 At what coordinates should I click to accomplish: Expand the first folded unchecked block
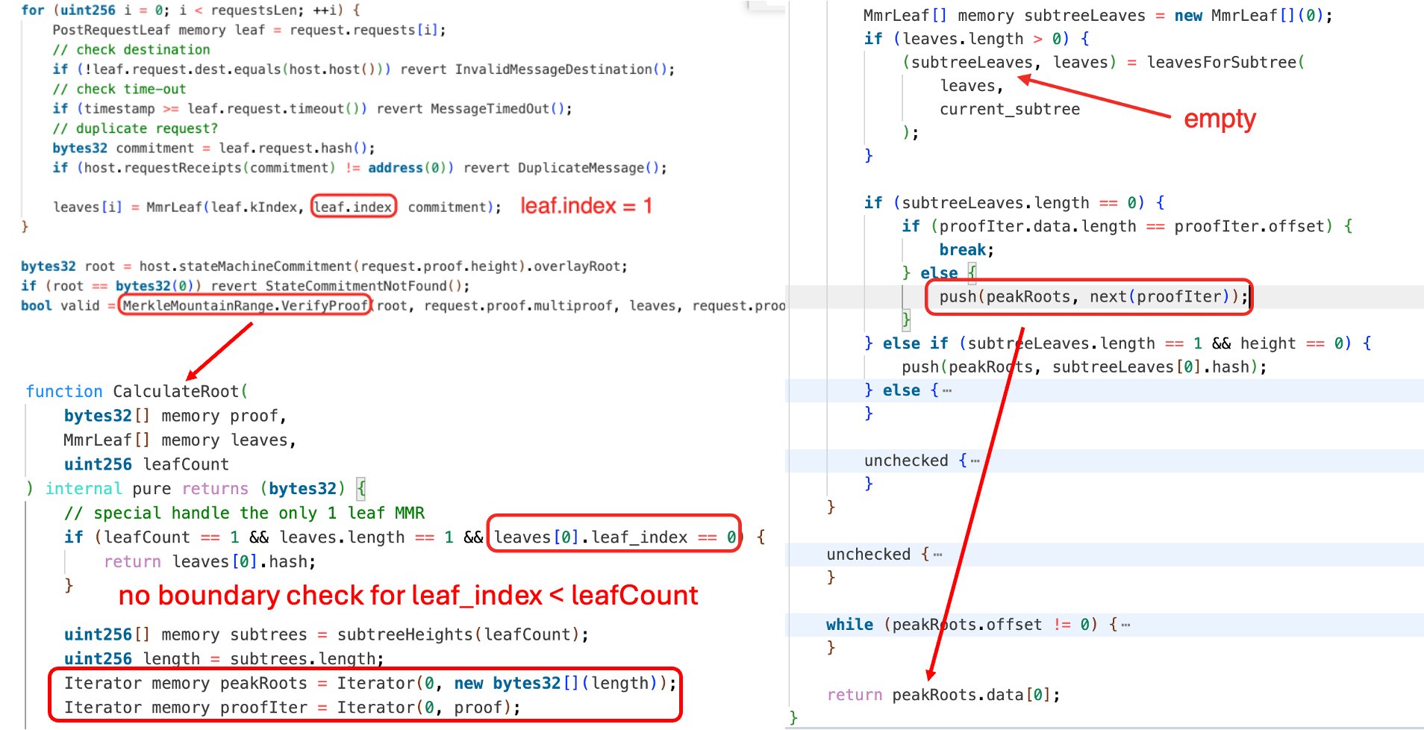[975, 461]
